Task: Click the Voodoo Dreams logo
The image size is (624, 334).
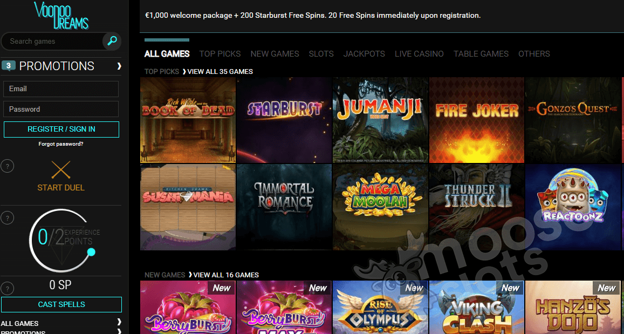Action: [x=61, y=16]
